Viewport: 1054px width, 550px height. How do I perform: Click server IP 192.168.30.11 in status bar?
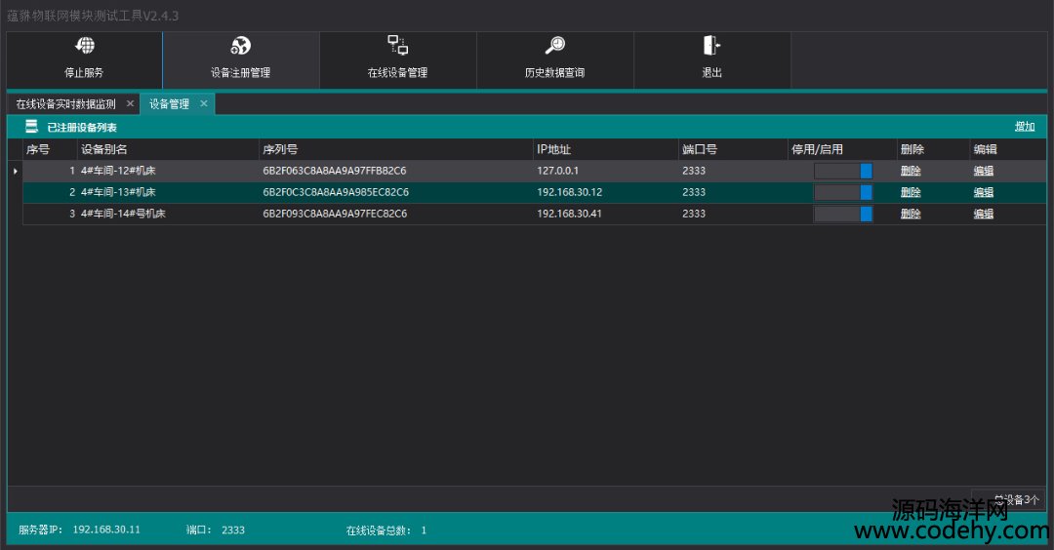click(x=106, y=530)
